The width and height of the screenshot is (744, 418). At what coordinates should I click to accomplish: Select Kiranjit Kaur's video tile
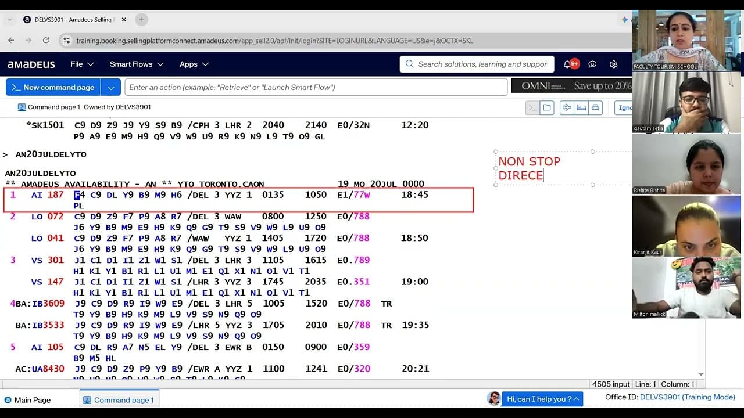[686, 226]
